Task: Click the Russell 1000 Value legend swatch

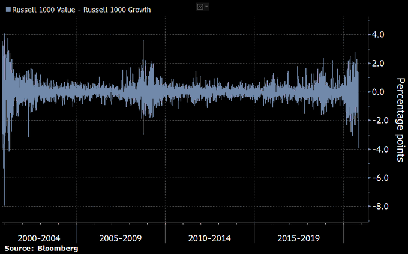Action: pos(8,10)
